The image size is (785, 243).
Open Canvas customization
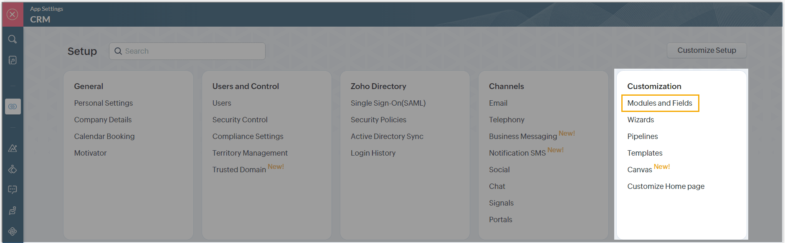[639, 170]
